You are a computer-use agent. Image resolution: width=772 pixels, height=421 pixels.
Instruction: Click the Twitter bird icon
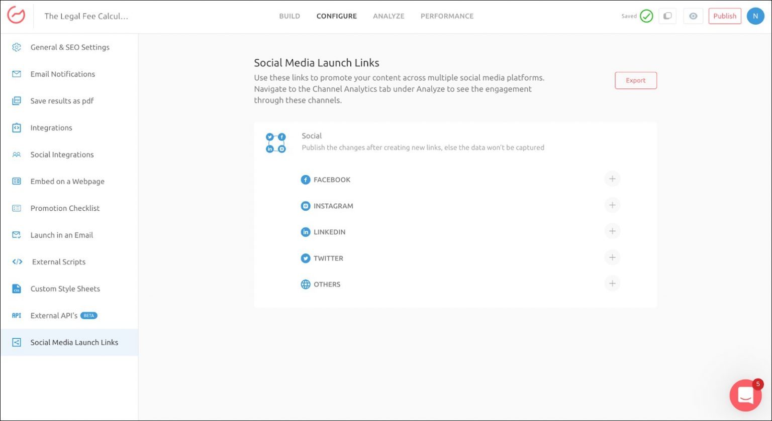(x=305, y=258)
